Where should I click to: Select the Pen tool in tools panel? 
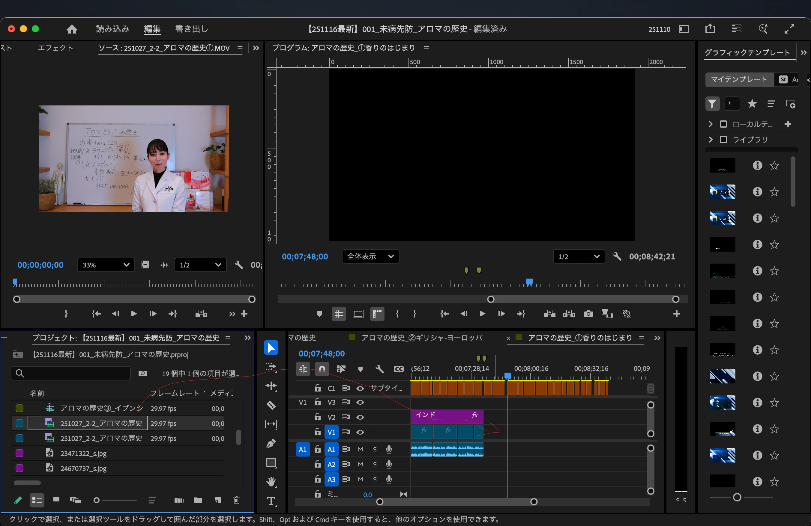point(271,444)
